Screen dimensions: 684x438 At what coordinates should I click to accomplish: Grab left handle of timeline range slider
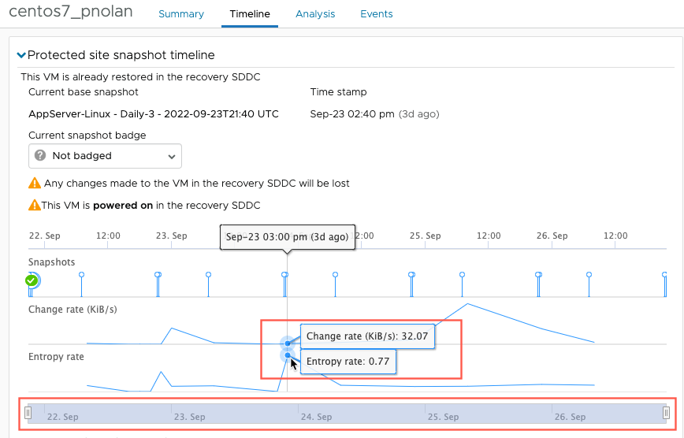click(28, 413)
